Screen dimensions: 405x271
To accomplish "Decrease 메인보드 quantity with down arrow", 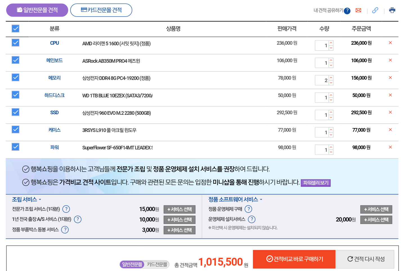I will [x=331, y=65].
